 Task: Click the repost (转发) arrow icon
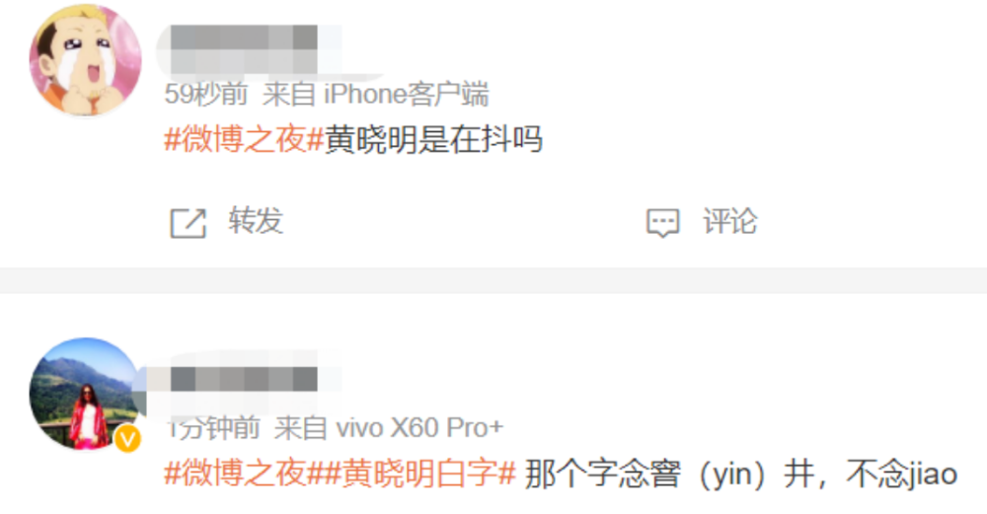189,222
